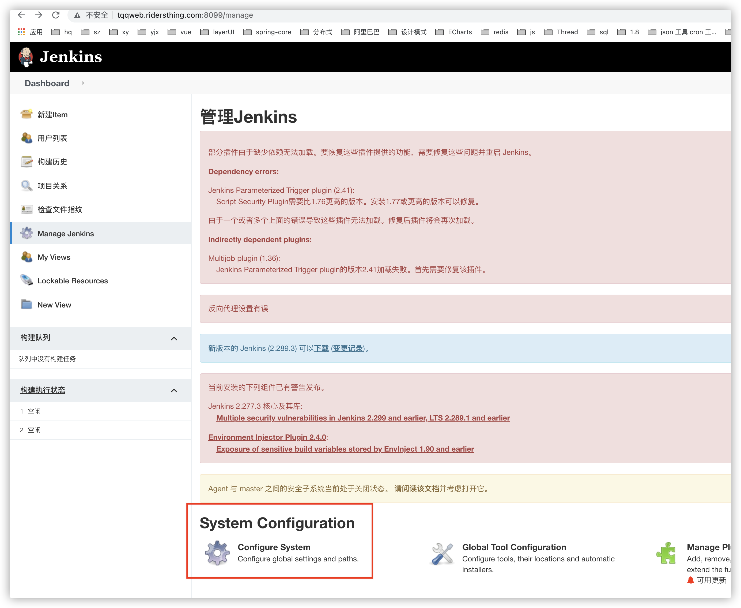741x608 pixels.
Task: Click the Dashboard breadcrumb link
Action: click(x=47, y=83)
